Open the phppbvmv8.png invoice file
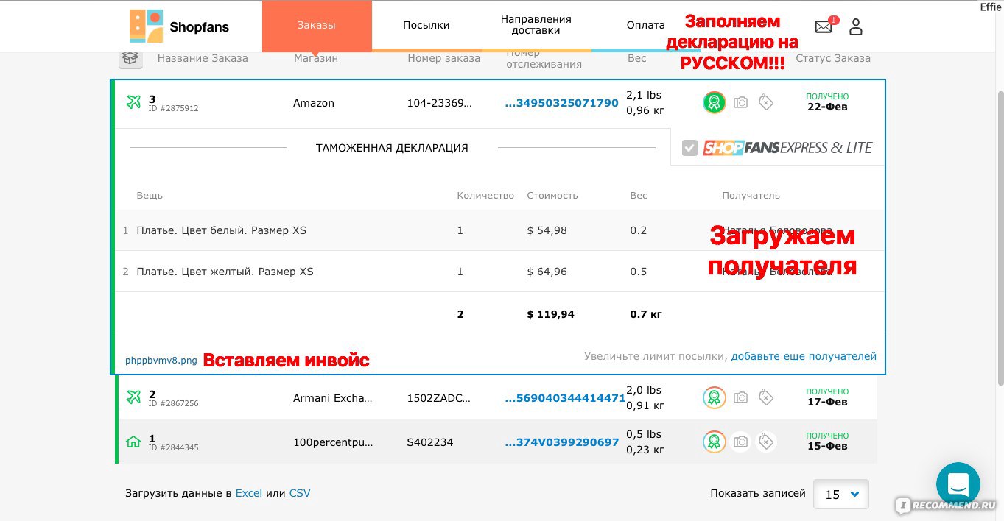Screen dimensions: 1004x521 click(161, 360)
